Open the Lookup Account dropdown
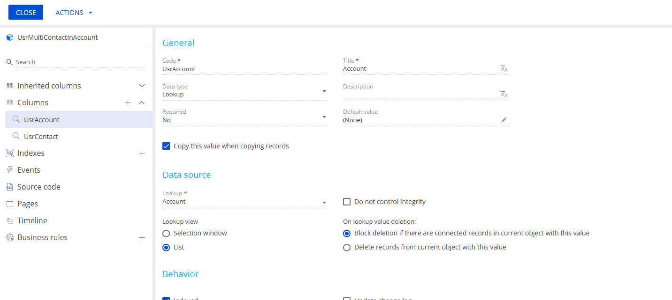672x300 pixels. [324, 203]
